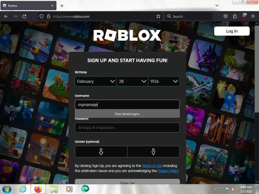Open Windows Explorer from the taskbar
Viewport: 259px width, 194px height.
[x=54, y=189]
